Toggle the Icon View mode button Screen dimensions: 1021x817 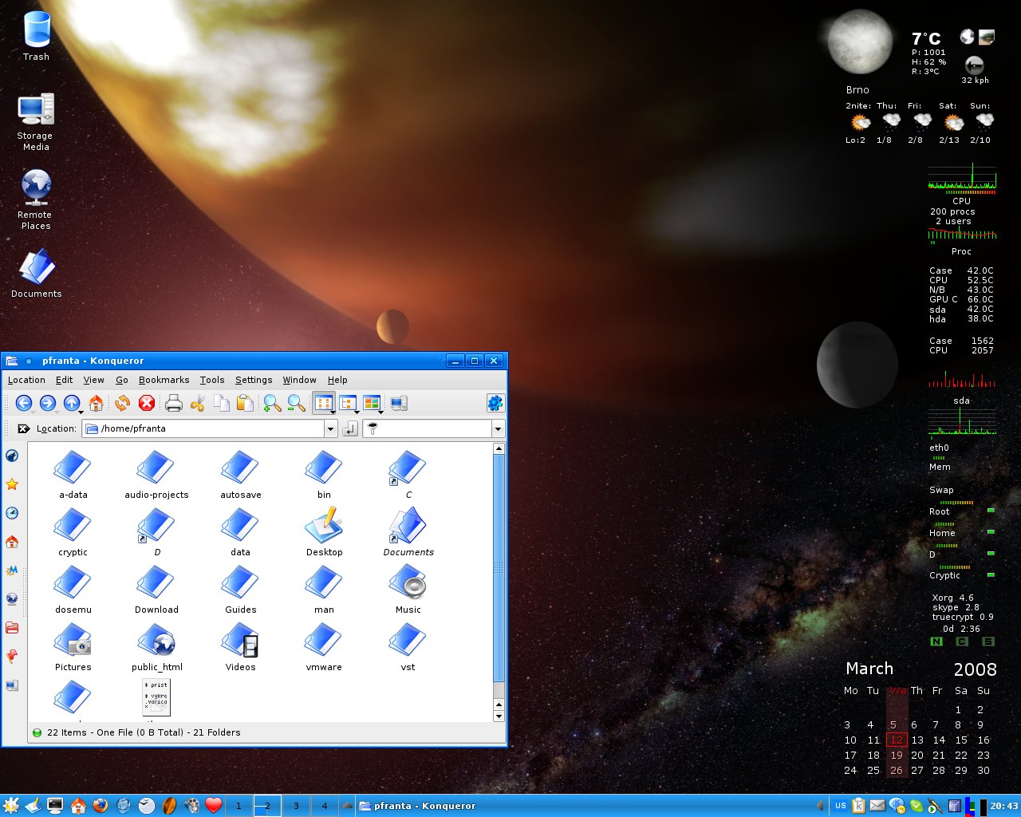click(x=323, y=404)
